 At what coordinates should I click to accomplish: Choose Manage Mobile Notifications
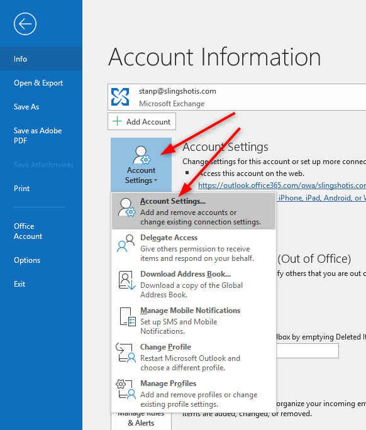[194, 321]
